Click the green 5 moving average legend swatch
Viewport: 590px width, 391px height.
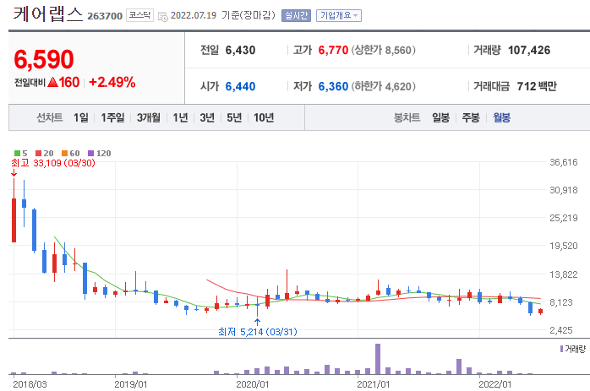click(17, 153)
